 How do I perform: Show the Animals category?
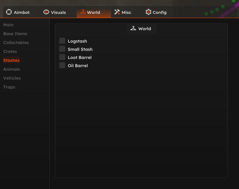pos(11,69)
